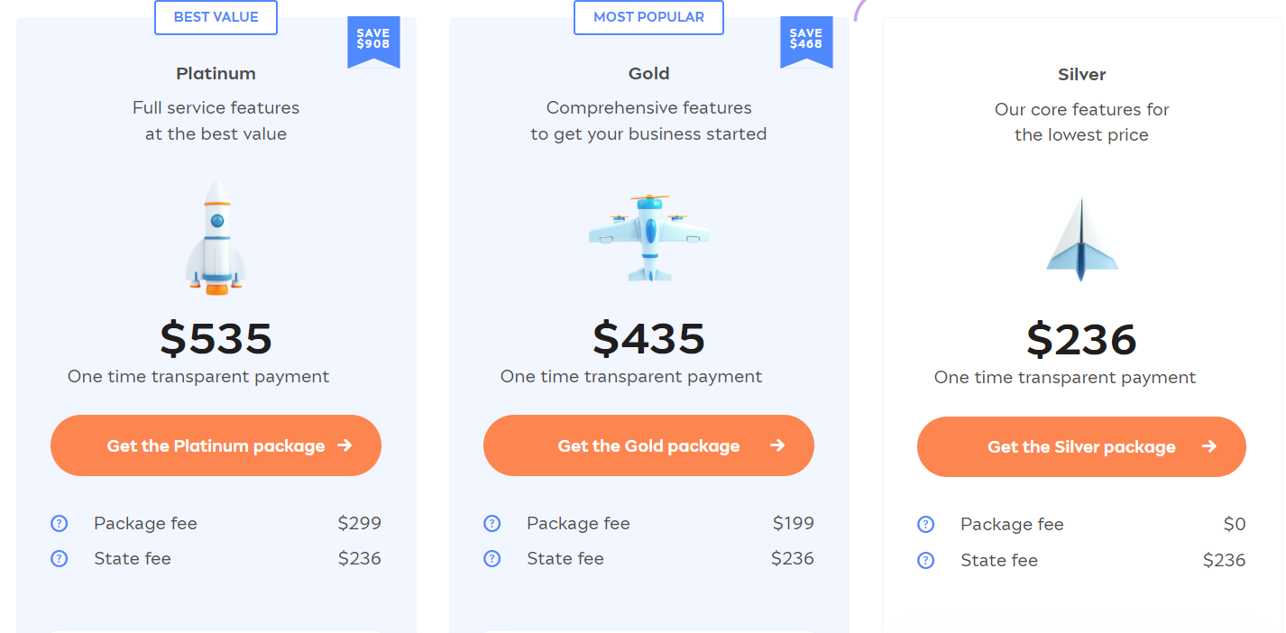Click the Platinum Package fee help icon

60,523
